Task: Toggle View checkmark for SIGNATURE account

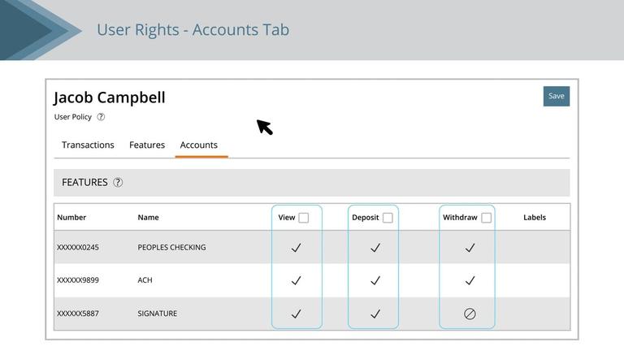Action: (296, 314)
